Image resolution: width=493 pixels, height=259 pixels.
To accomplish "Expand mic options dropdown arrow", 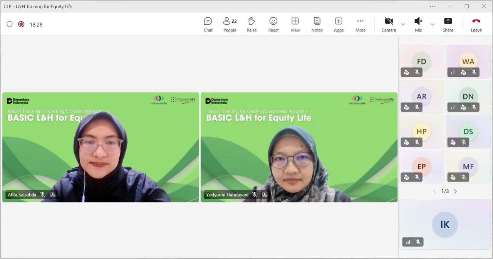I will coord(433,24).
